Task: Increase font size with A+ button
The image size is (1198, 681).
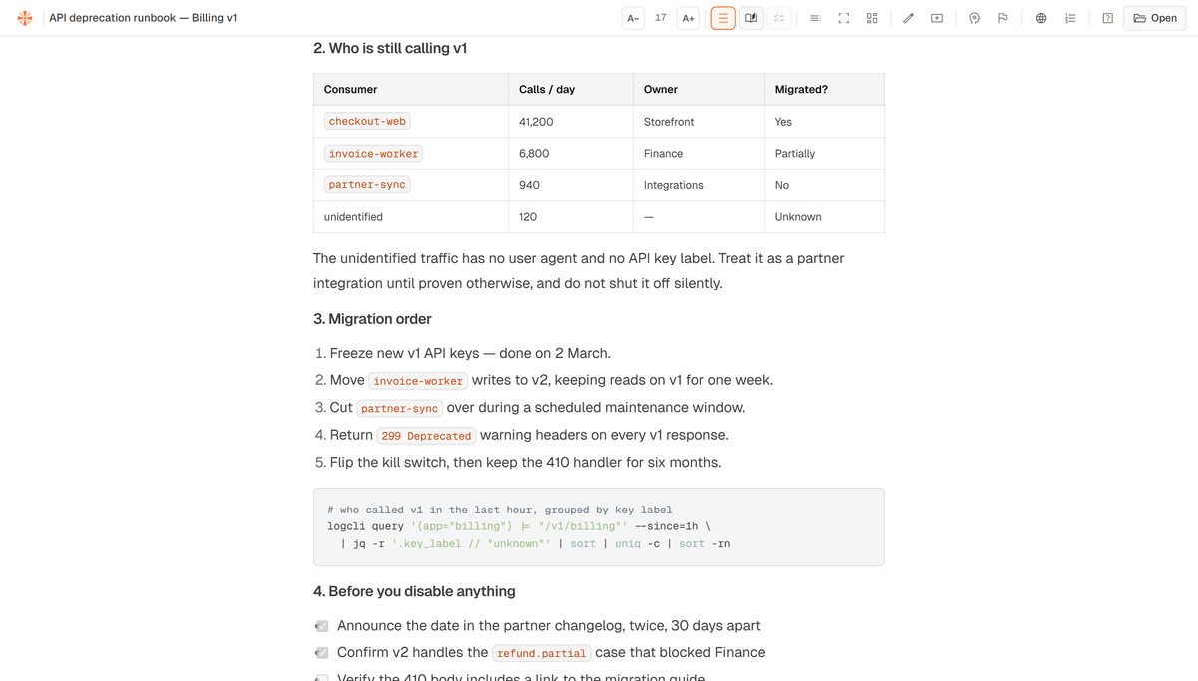Action: (x=688, y=18)
